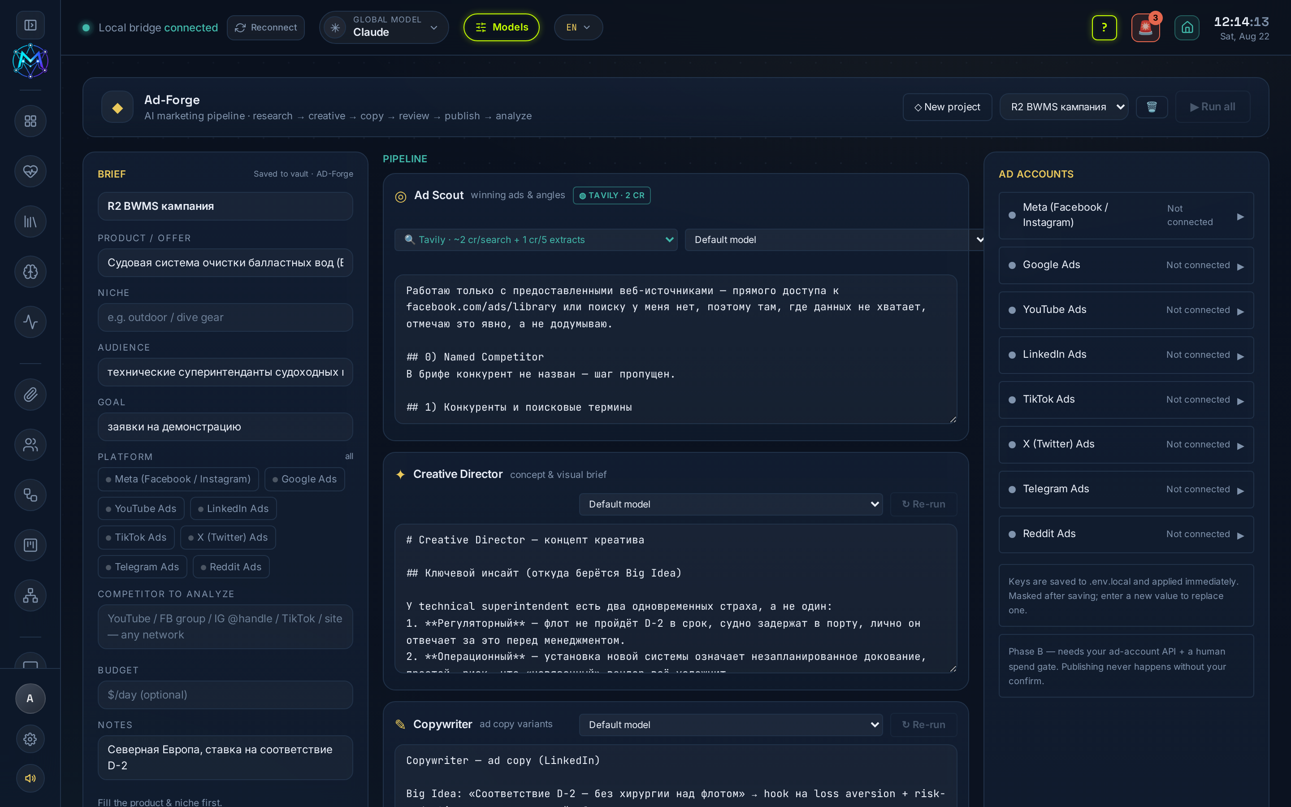Open the paperclip attachments icon
This screenshot has height=807, width=1291.
click(x=30, y=395)
